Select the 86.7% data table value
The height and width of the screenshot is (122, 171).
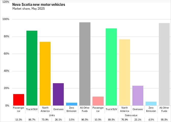[32, 119]
